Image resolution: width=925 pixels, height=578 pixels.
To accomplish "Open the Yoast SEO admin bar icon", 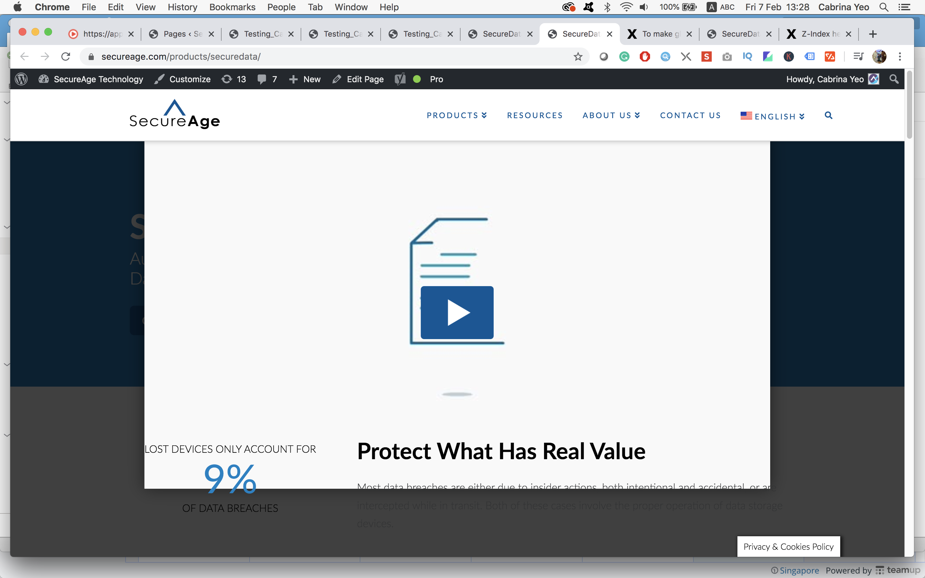I will (400, 79).
